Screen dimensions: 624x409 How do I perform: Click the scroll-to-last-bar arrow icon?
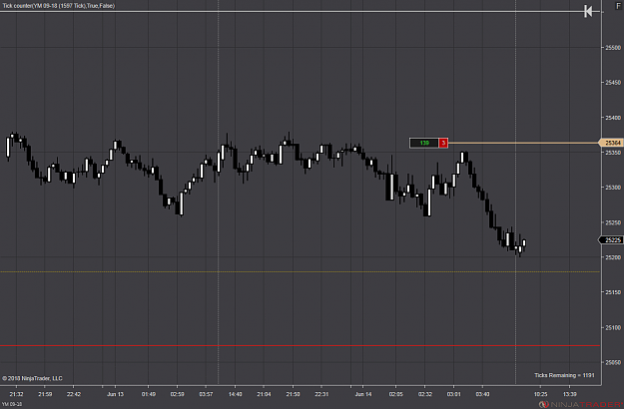tap(588, 11)
